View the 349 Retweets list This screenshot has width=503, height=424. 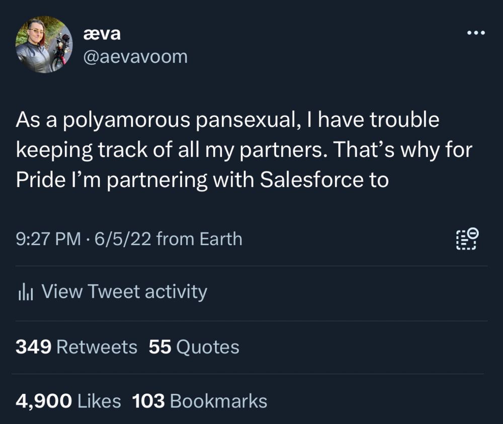click(76, 347)
